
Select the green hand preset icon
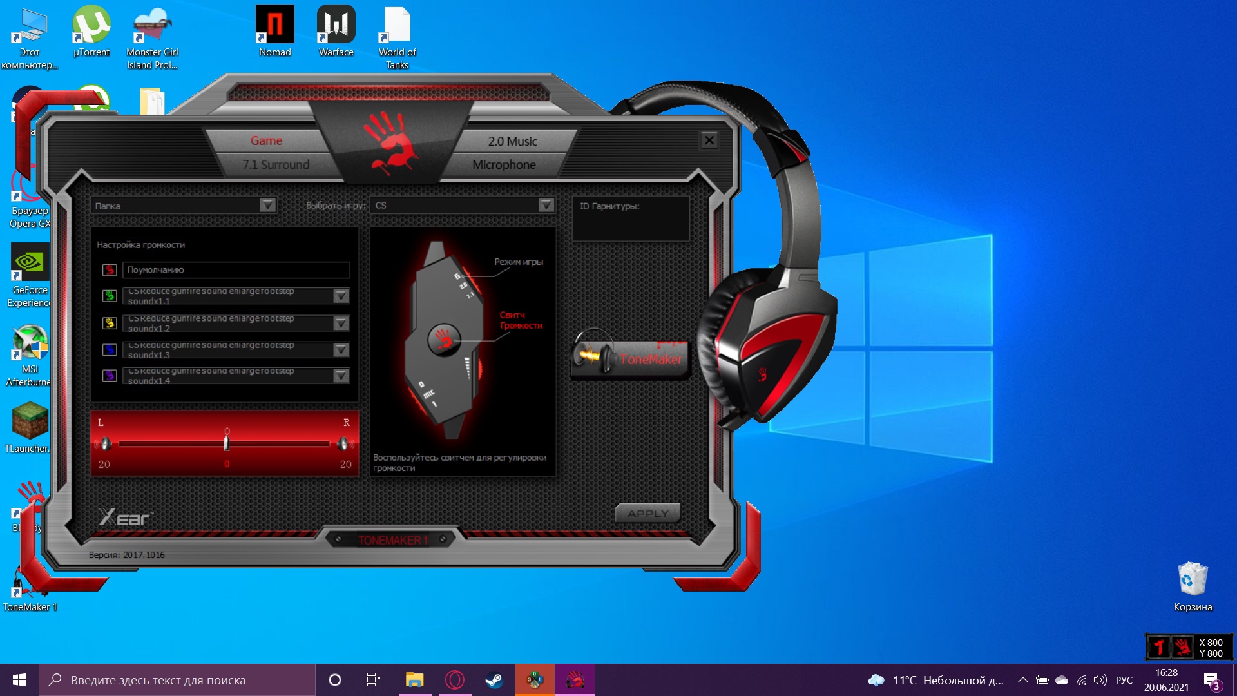click(x=110, y=296)
